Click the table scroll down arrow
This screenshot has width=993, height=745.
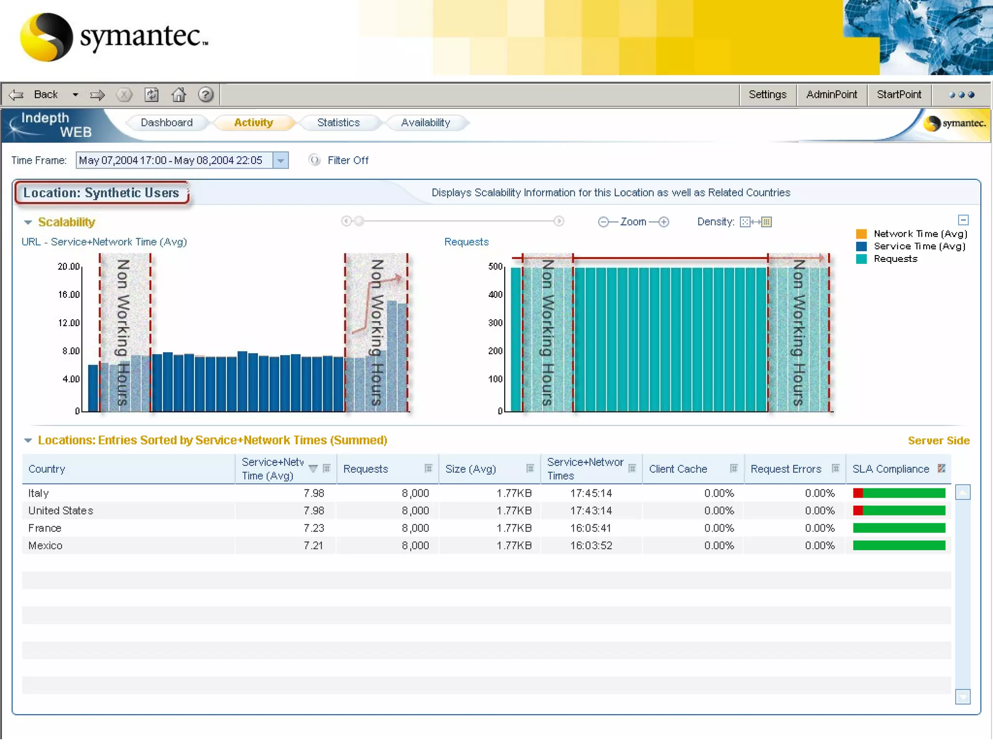pos(962,696)
